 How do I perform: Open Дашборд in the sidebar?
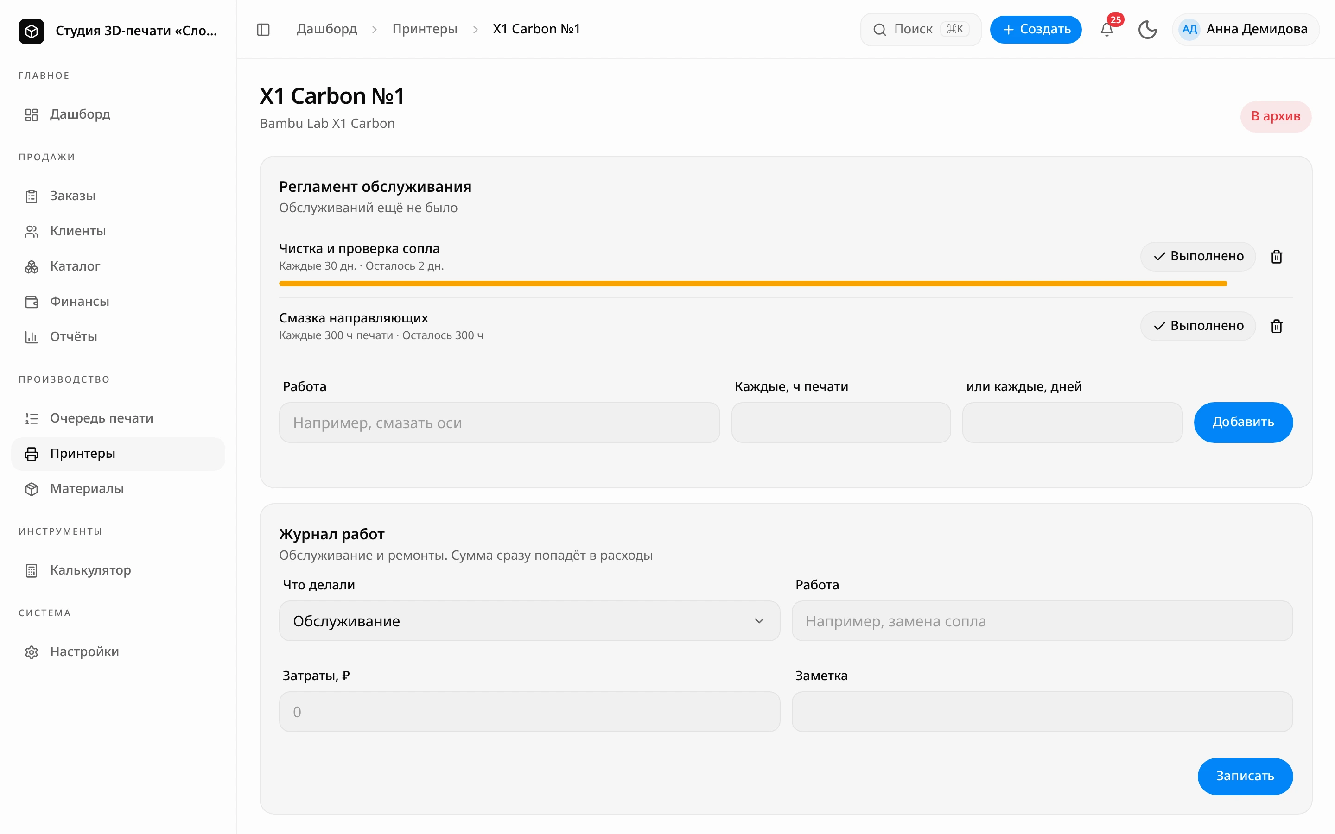click(118, 114)
